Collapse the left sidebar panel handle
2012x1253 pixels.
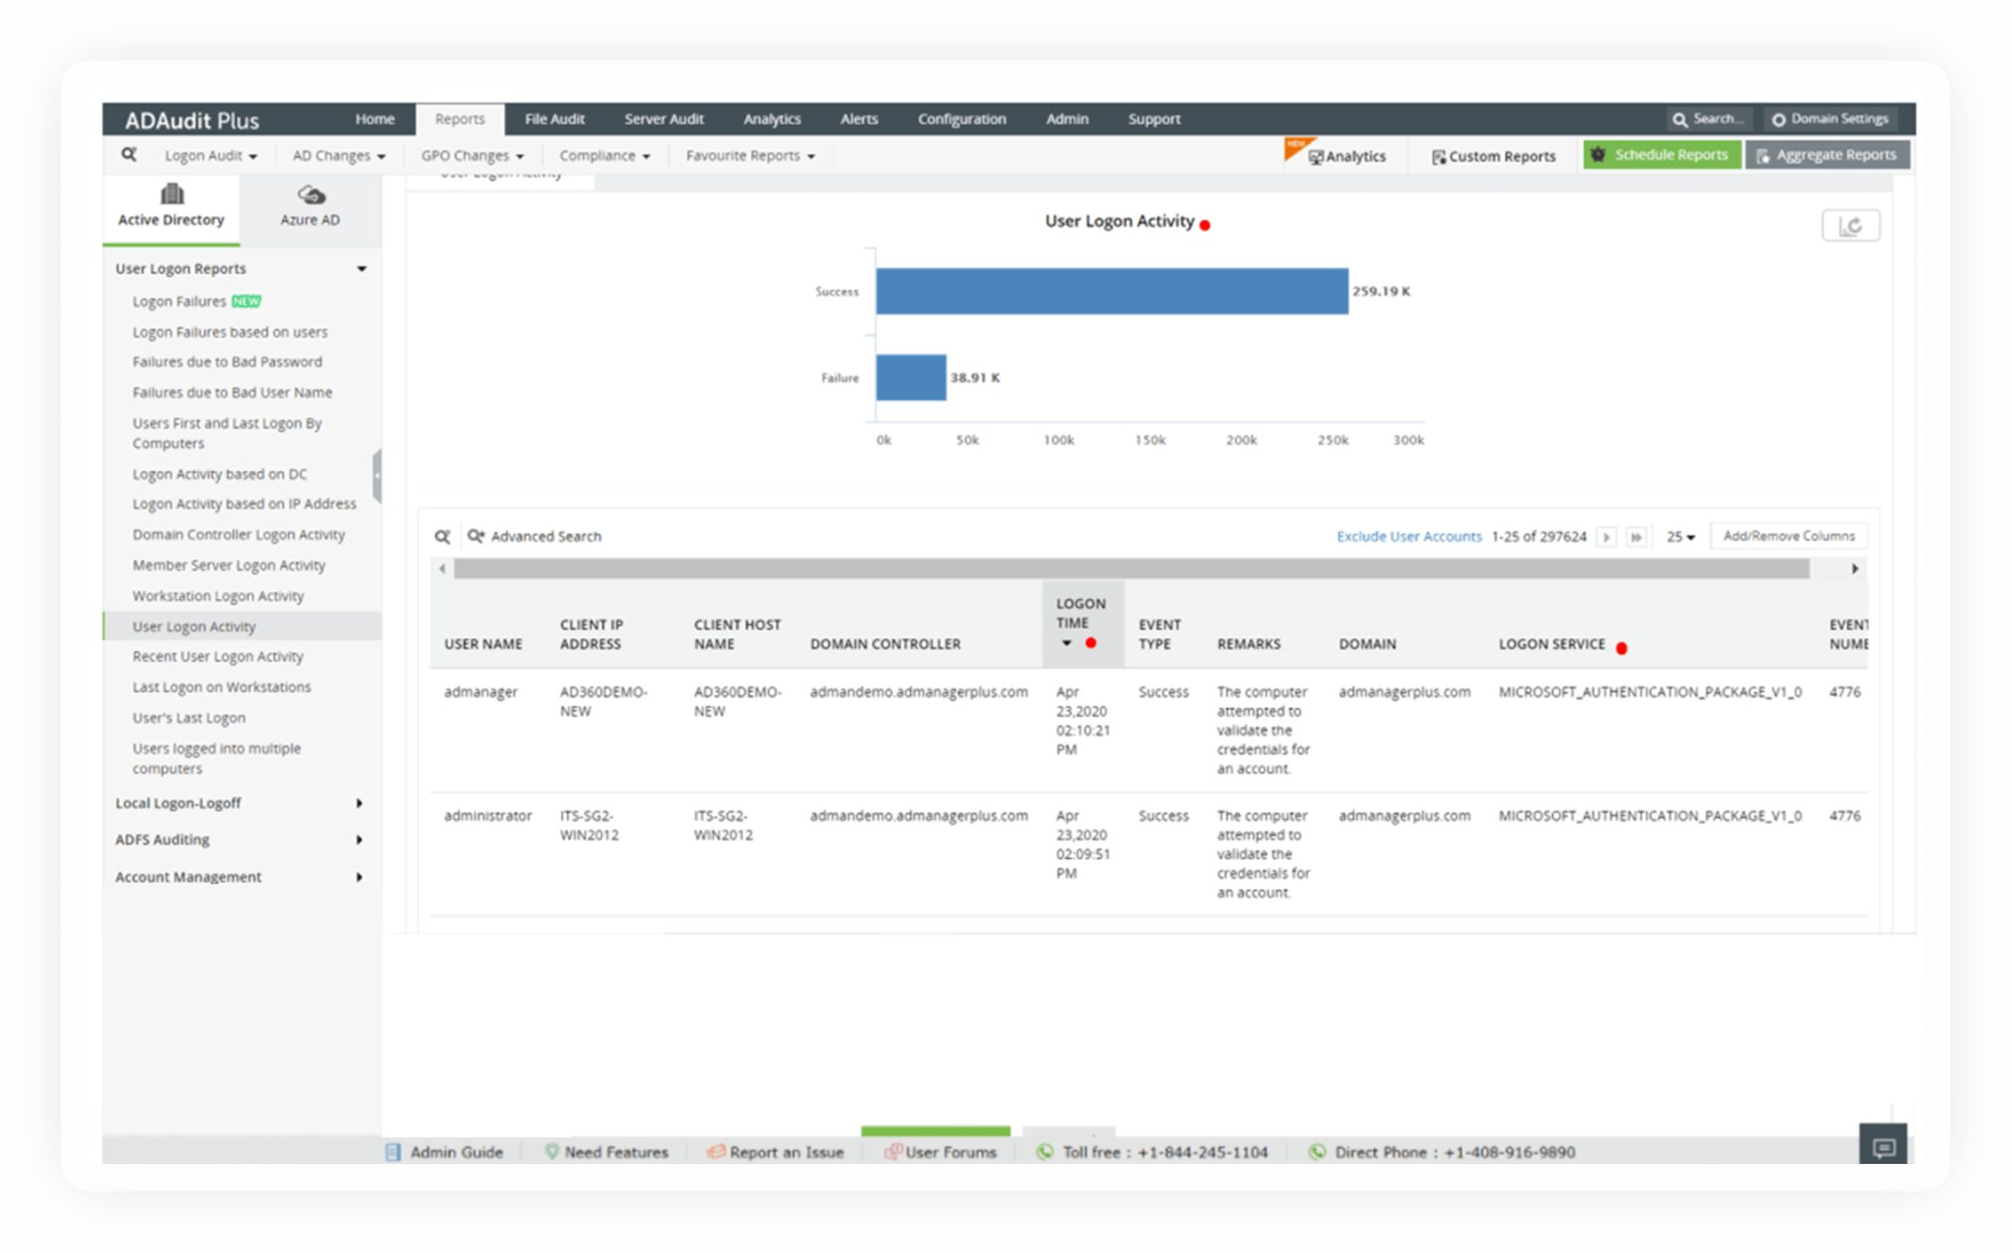point(376,474)
